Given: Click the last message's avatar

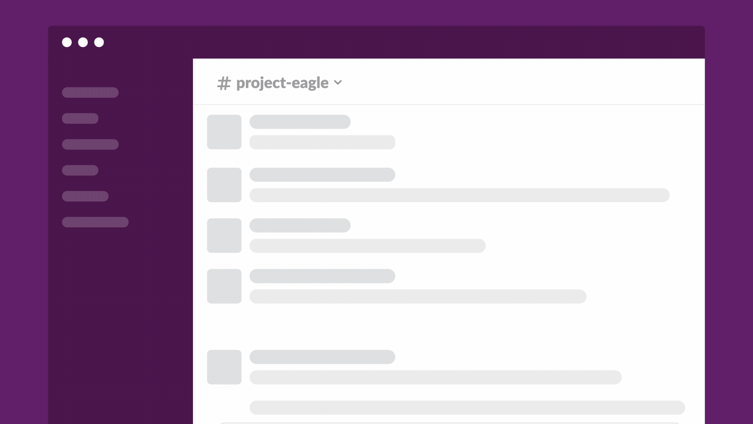Looking at the screenshot, I should [x=224, y=367].
